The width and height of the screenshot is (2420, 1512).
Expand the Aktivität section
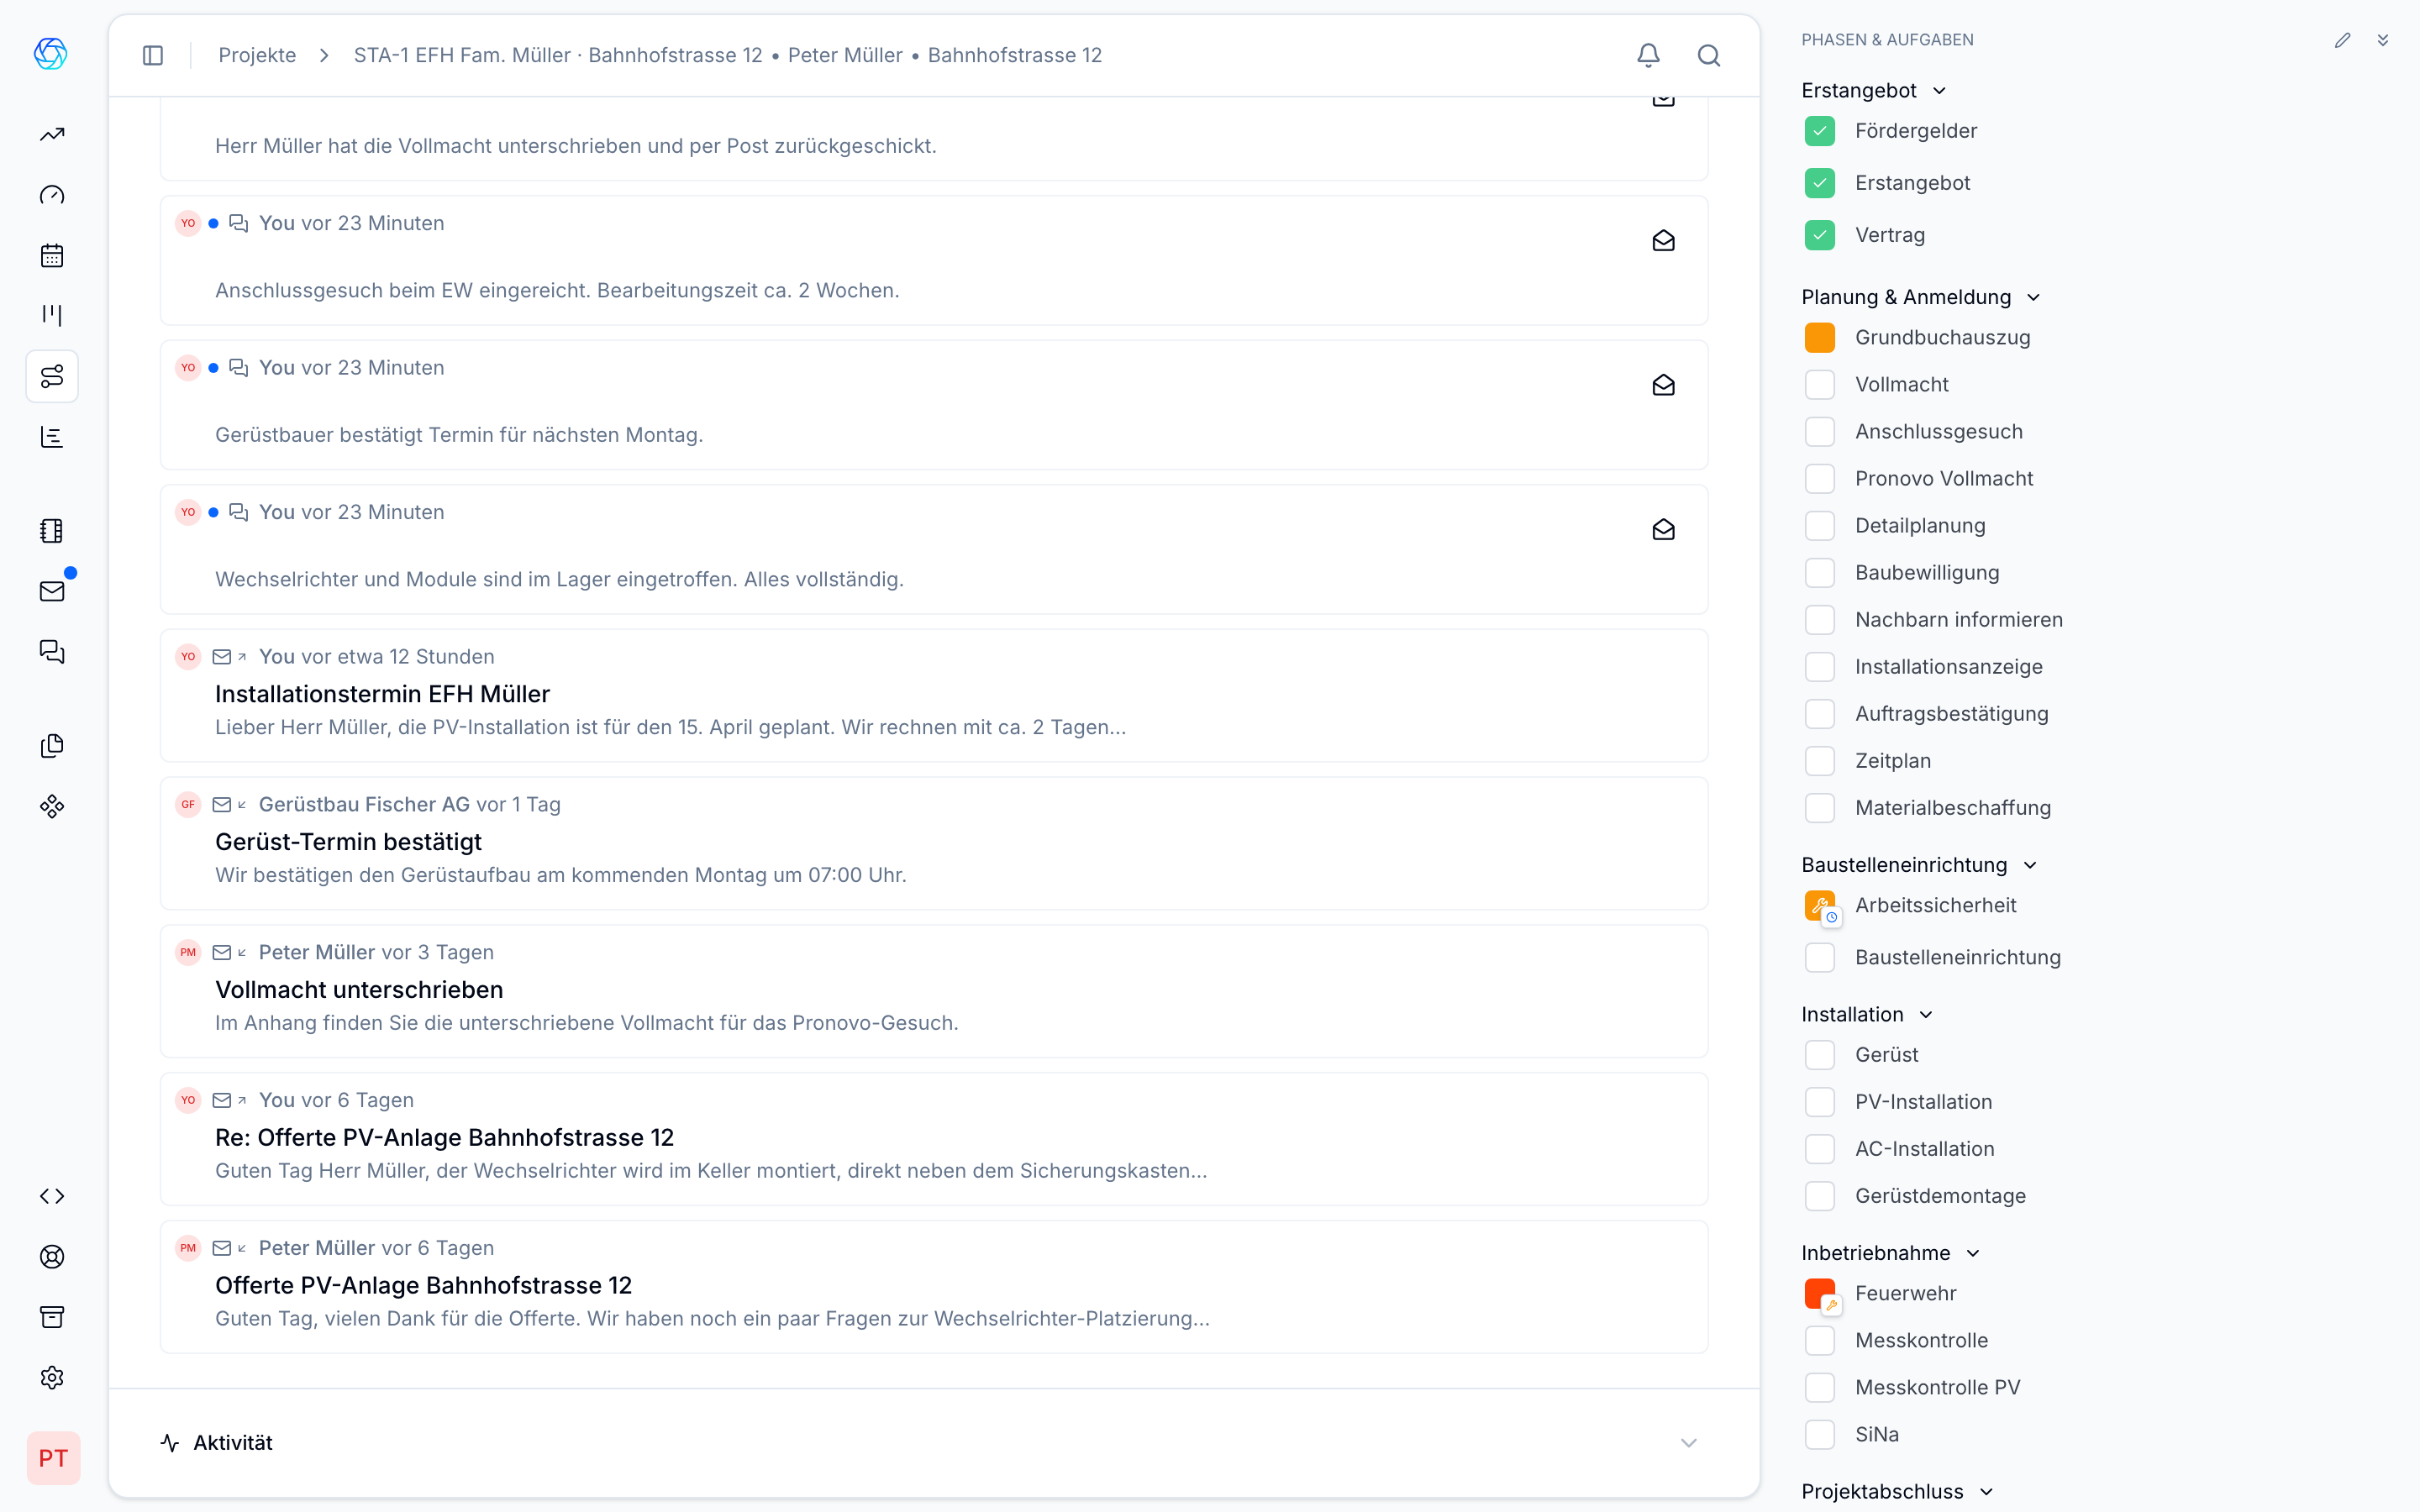(x=1688, y=1442)
